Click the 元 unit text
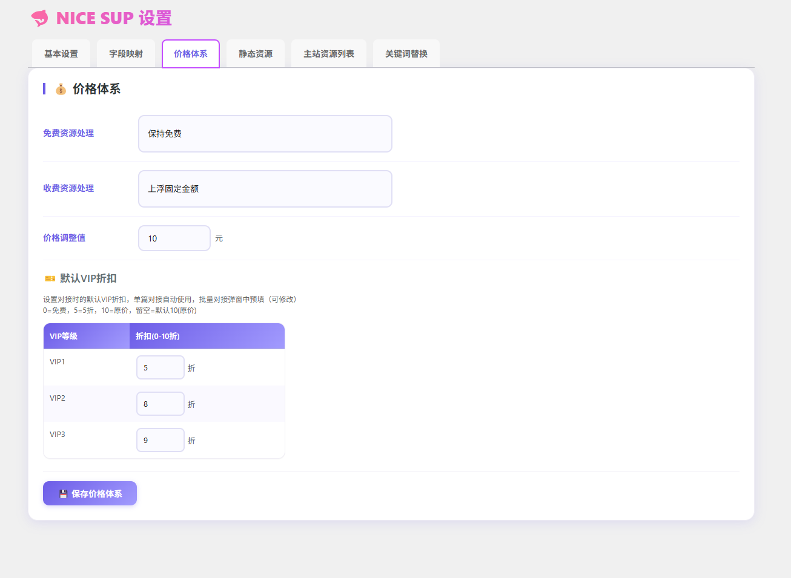 pyautogui.click(x=219, y=238)
